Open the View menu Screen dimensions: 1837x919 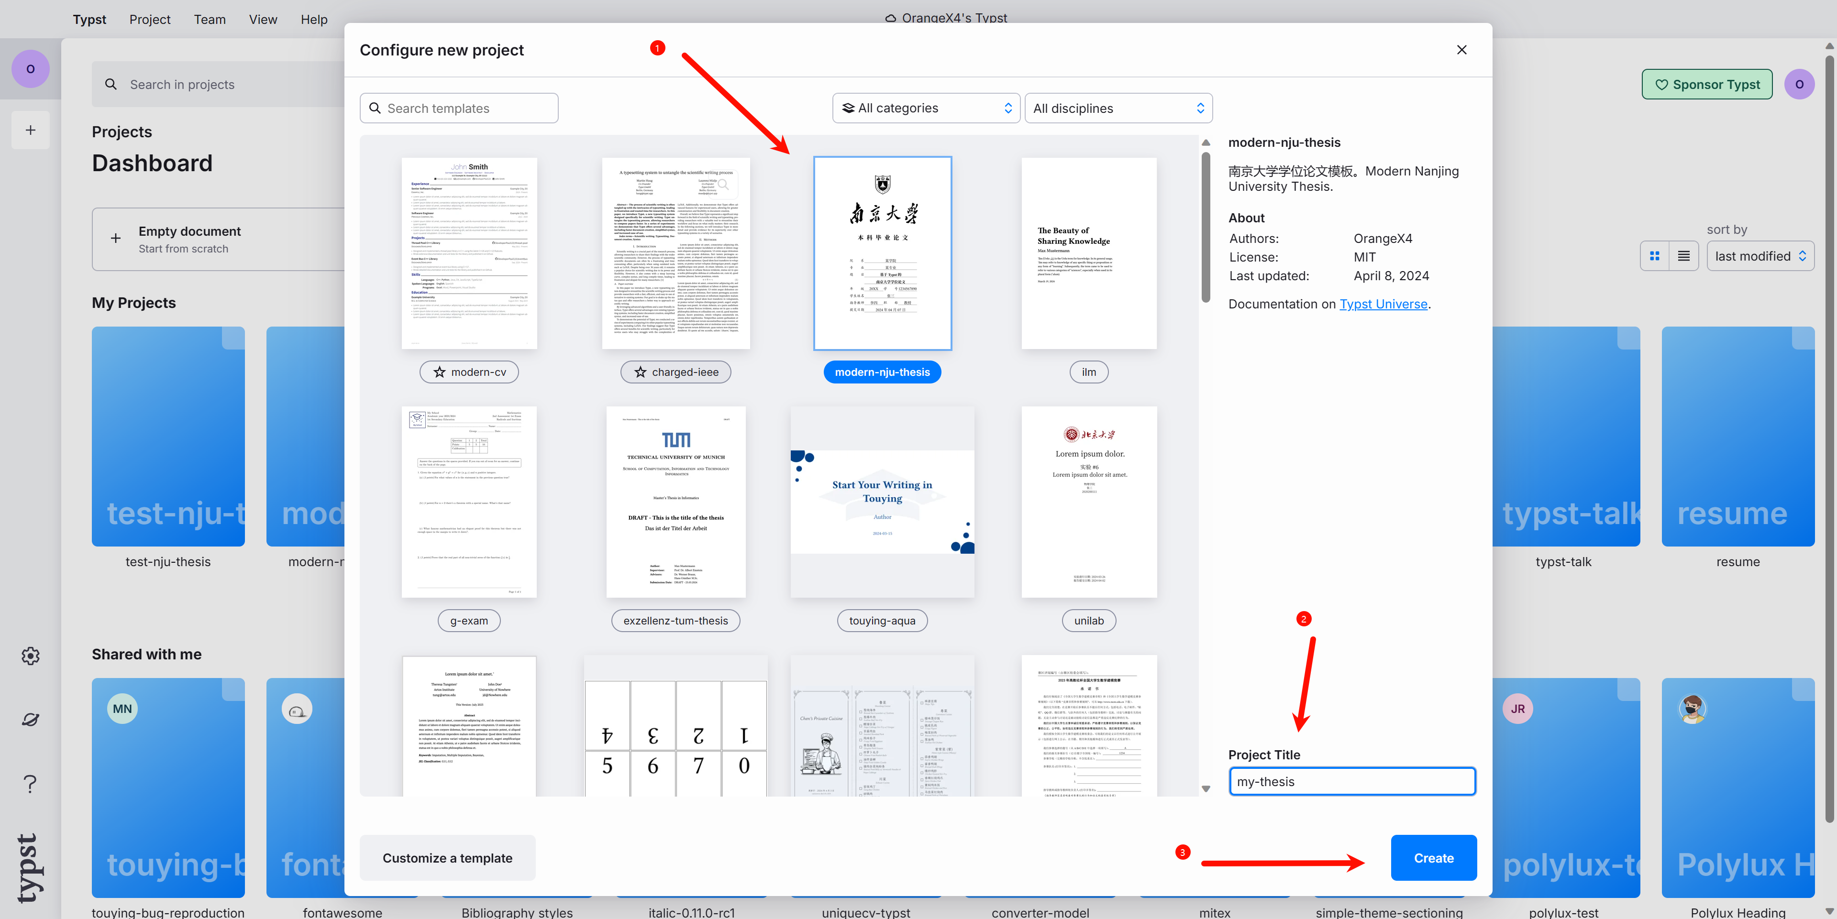tap(263, 19)
